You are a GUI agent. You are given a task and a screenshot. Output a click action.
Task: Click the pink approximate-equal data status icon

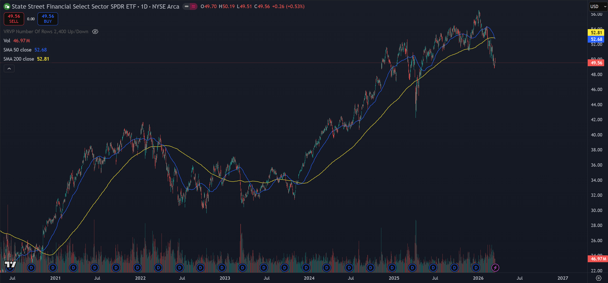coord(193,7)
